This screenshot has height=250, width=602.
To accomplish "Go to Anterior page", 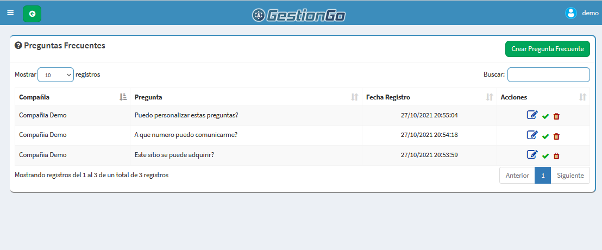I will [x=517, y=176].
